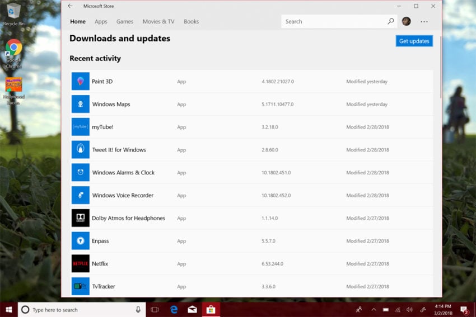Switch to the Movies & TV tab
The height and width of the screenshot is (317, 476).
point(158,21)
